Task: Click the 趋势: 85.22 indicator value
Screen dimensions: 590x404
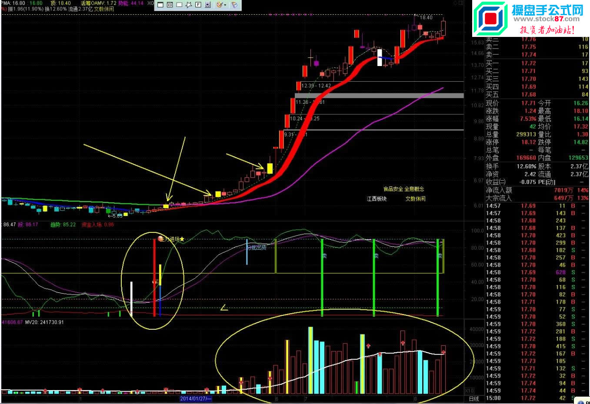Action: [x=63, y=225]
